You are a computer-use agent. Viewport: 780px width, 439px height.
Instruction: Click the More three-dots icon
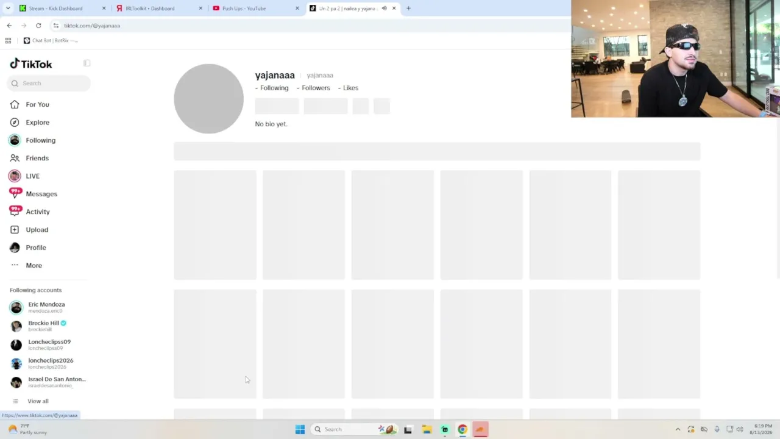(x=15, y=265)
